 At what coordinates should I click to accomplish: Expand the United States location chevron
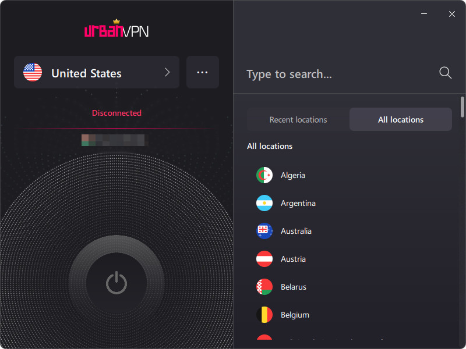[x=167, y=72]
